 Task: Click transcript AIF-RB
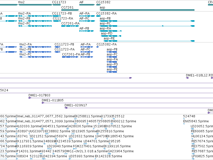coord(84,28)
